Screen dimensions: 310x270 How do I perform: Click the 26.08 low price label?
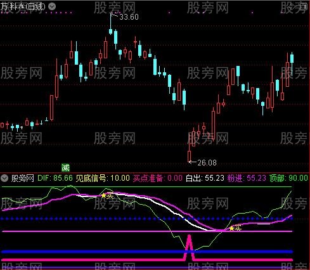click(x=207, y=162)
